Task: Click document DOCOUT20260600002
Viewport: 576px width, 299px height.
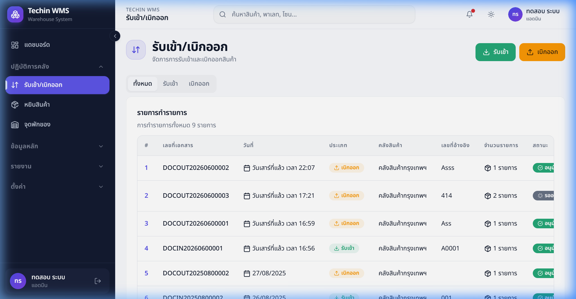Action: [196, 168]
